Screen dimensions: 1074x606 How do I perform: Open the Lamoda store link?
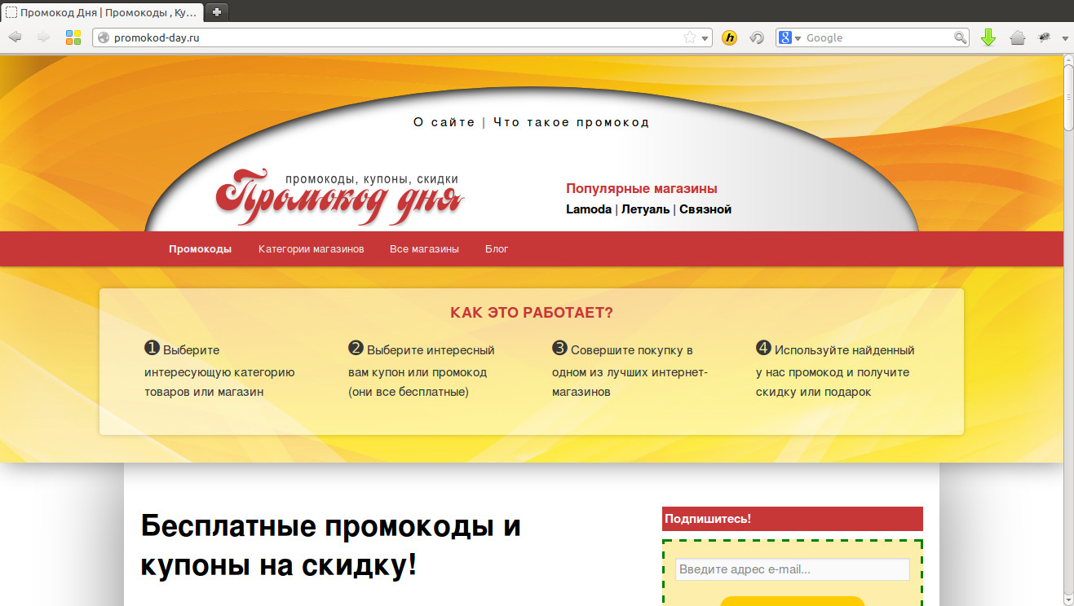(x=589, y=209)
